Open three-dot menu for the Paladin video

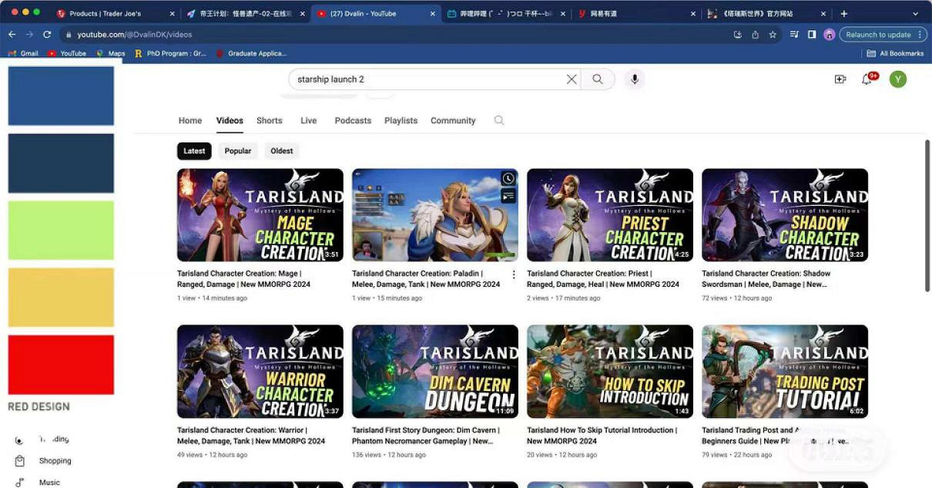coord(514,274)
